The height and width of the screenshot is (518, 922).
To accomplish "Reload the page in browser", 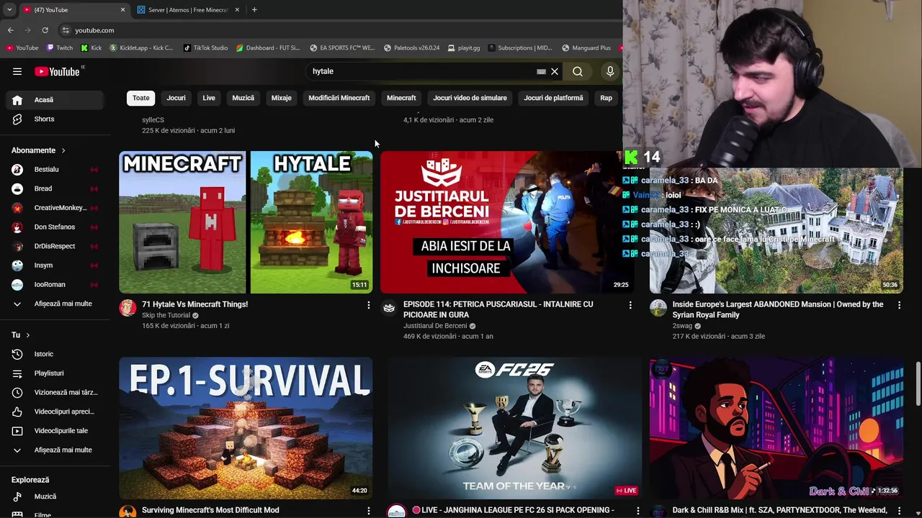I will tap(45, 30).
